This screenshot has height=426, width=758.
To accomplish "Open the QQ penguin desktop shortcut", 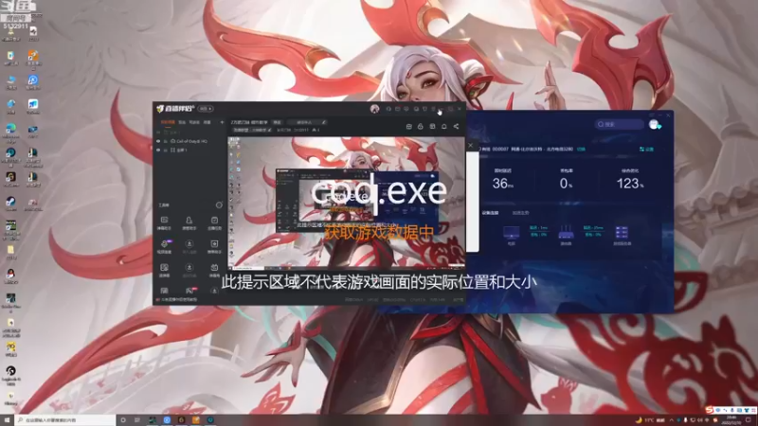I will (x=10, y=276).
